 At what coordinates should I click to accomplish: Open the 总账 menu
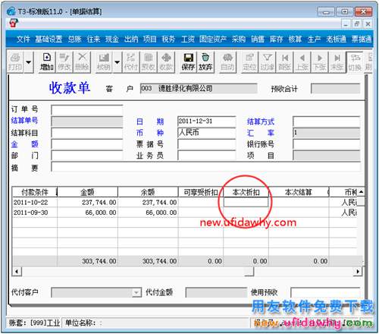click(x=74, y=39)
